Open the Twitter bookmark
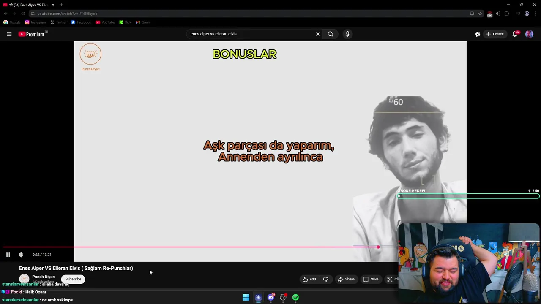541x304 pixels. (58, 22)
